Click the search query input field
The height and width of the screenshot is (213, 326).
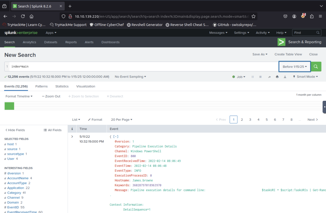click(144, 66)
